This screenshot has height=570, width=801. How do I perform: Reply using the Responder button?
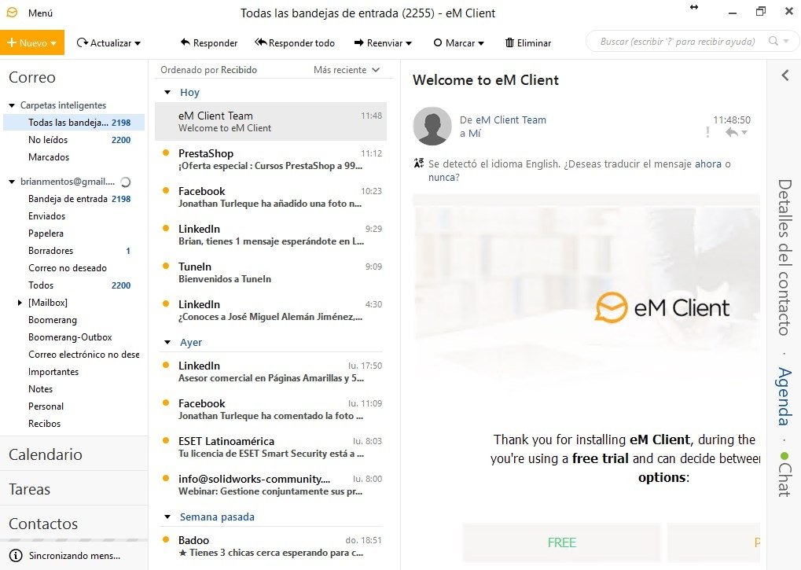pyautogui.click(x=209, y=43)
